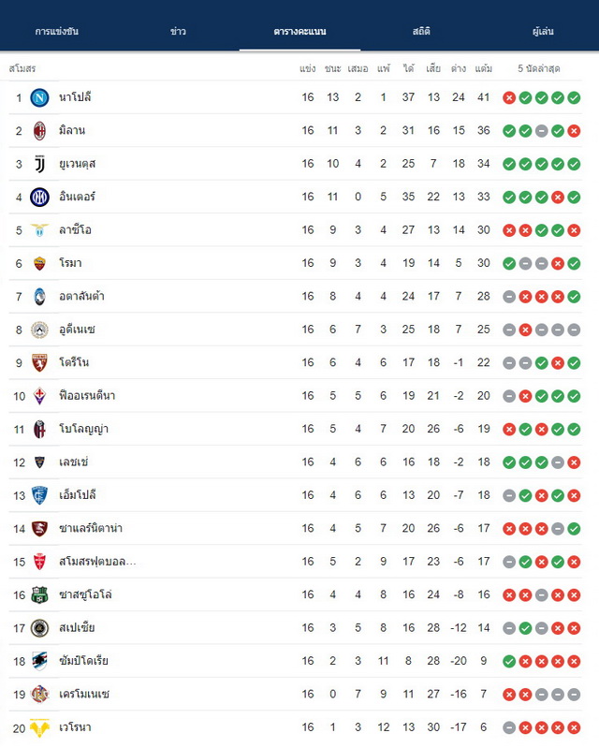Screen dimensions: 599x748
Task: Select the Juventus logo icon
Action: [x=39, y=164]
